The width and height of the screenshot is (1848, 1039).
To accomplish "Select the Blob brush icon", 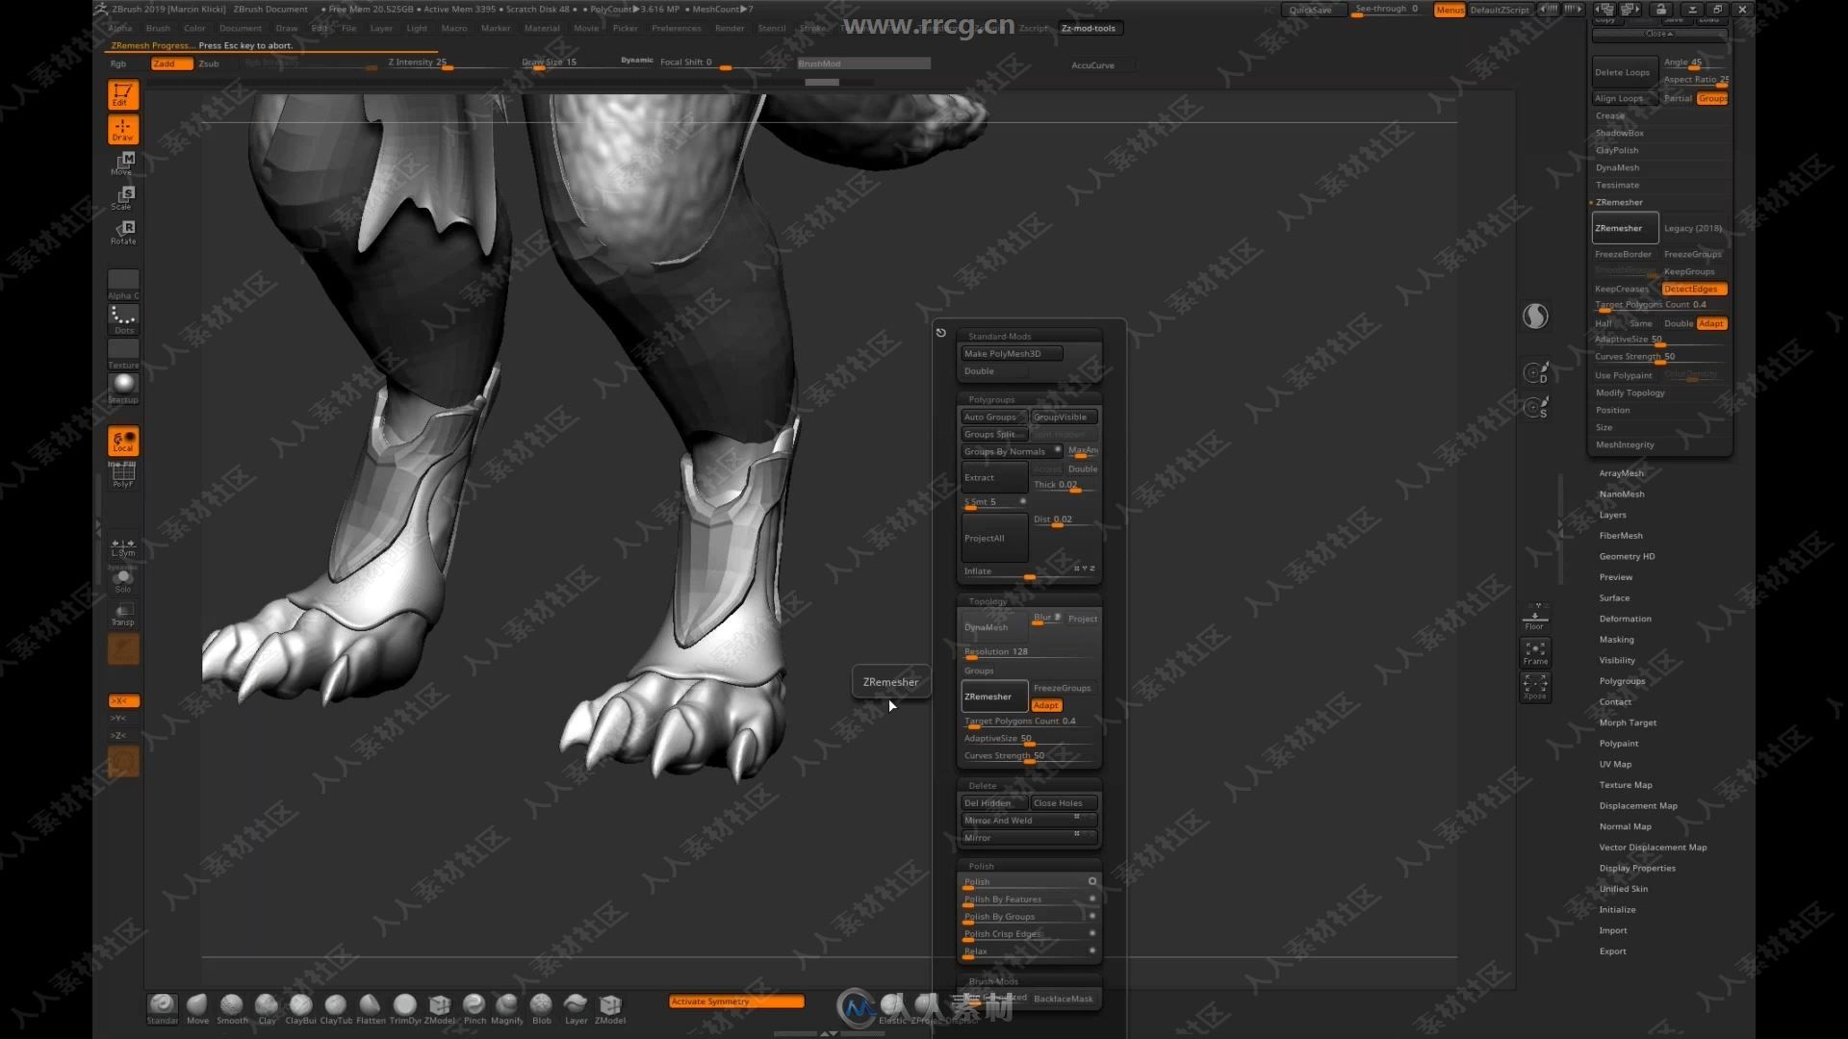I will (542, 1008).
